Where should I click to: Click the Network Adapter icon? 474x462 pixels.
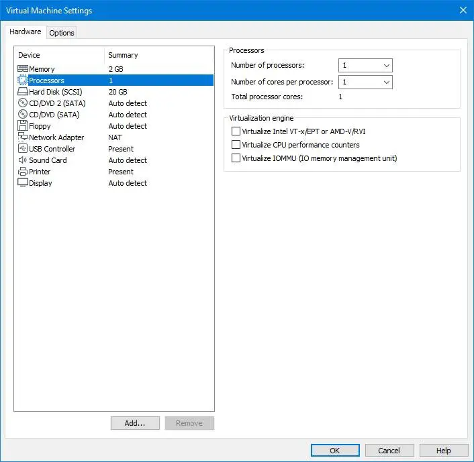point(23,137)
